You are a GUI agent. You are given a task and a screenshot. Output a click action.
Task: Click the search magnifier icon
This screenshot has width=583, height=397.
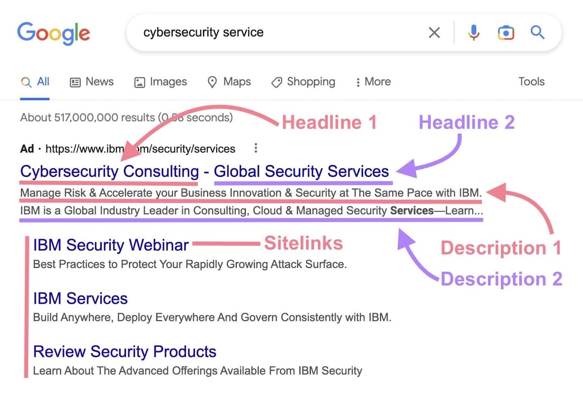pos(537,33)
